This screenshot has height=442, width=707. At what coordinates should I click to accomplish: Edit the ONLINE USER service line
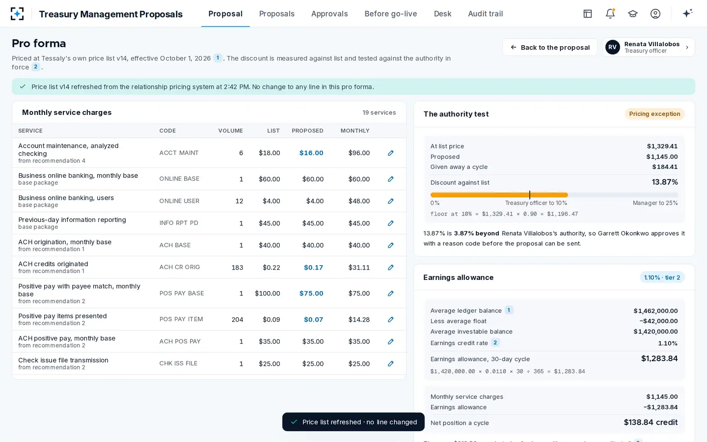coord(391,201)
